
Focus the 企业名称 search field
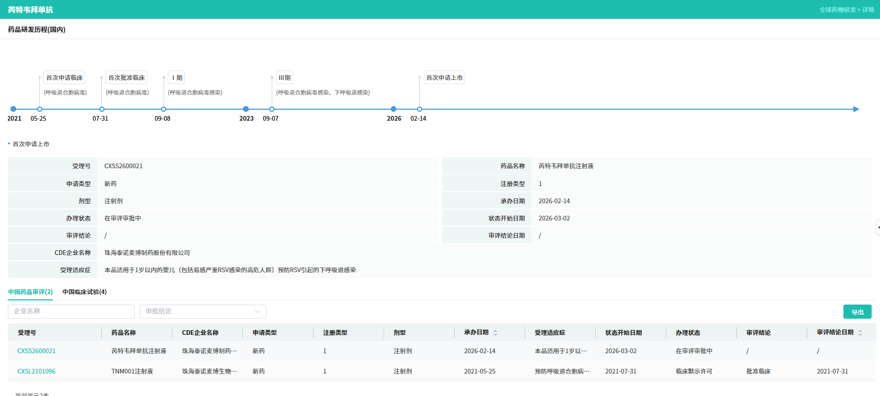point(71,311)
